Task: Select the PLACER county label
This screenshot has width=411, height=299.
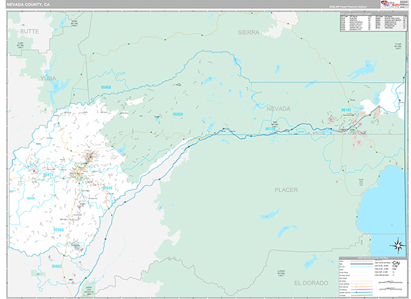Action: tap(286, 190)
